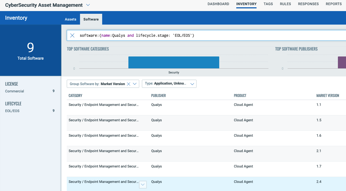Click the Security bar in Top Software Categories
The image size is (346, 191).
click(174, 62)
